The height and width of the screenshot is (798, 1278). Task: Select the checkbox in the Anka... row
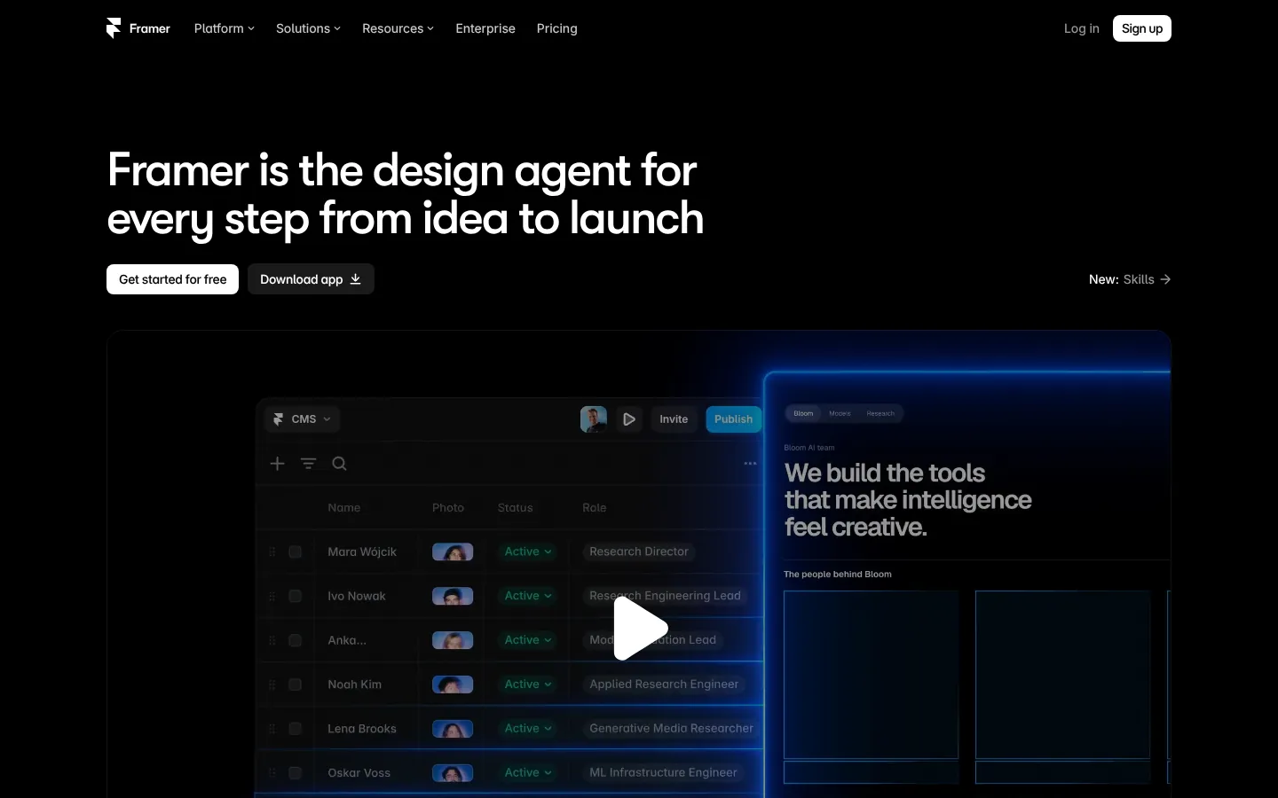coord(296,640)
